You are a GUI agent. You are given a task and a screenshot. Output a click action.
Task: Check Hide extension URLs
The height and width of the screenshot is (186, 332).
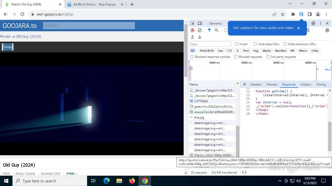pyautogui.click(x=285, y=44)
